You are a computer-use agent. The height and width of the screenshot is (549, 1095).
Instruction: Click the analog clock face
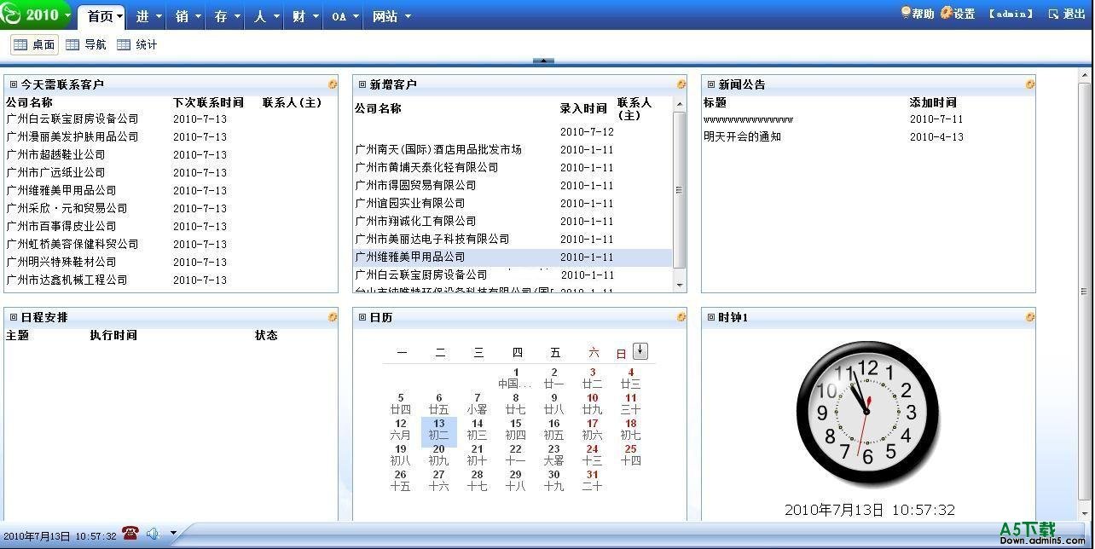point(867,413)
